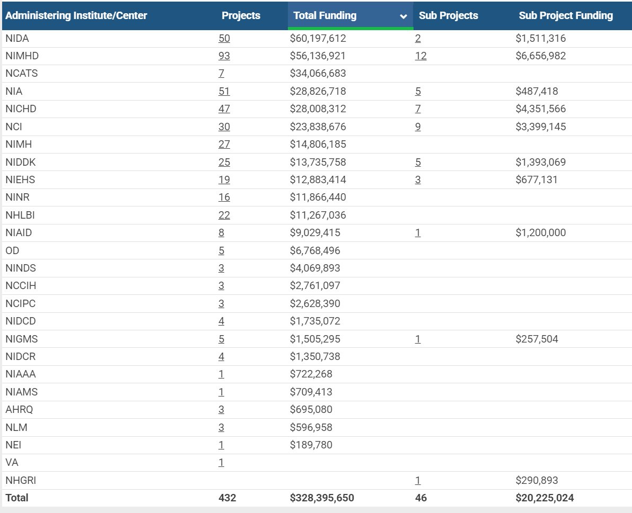Image resolution: width=632 pixels, height=513 pixels.
Task: Open NIEHS's 3 sub projects link
Action: click(x=418, y=179)
